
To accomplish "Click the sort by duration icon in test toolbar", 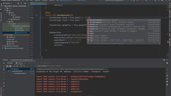I will pos(17,66).
